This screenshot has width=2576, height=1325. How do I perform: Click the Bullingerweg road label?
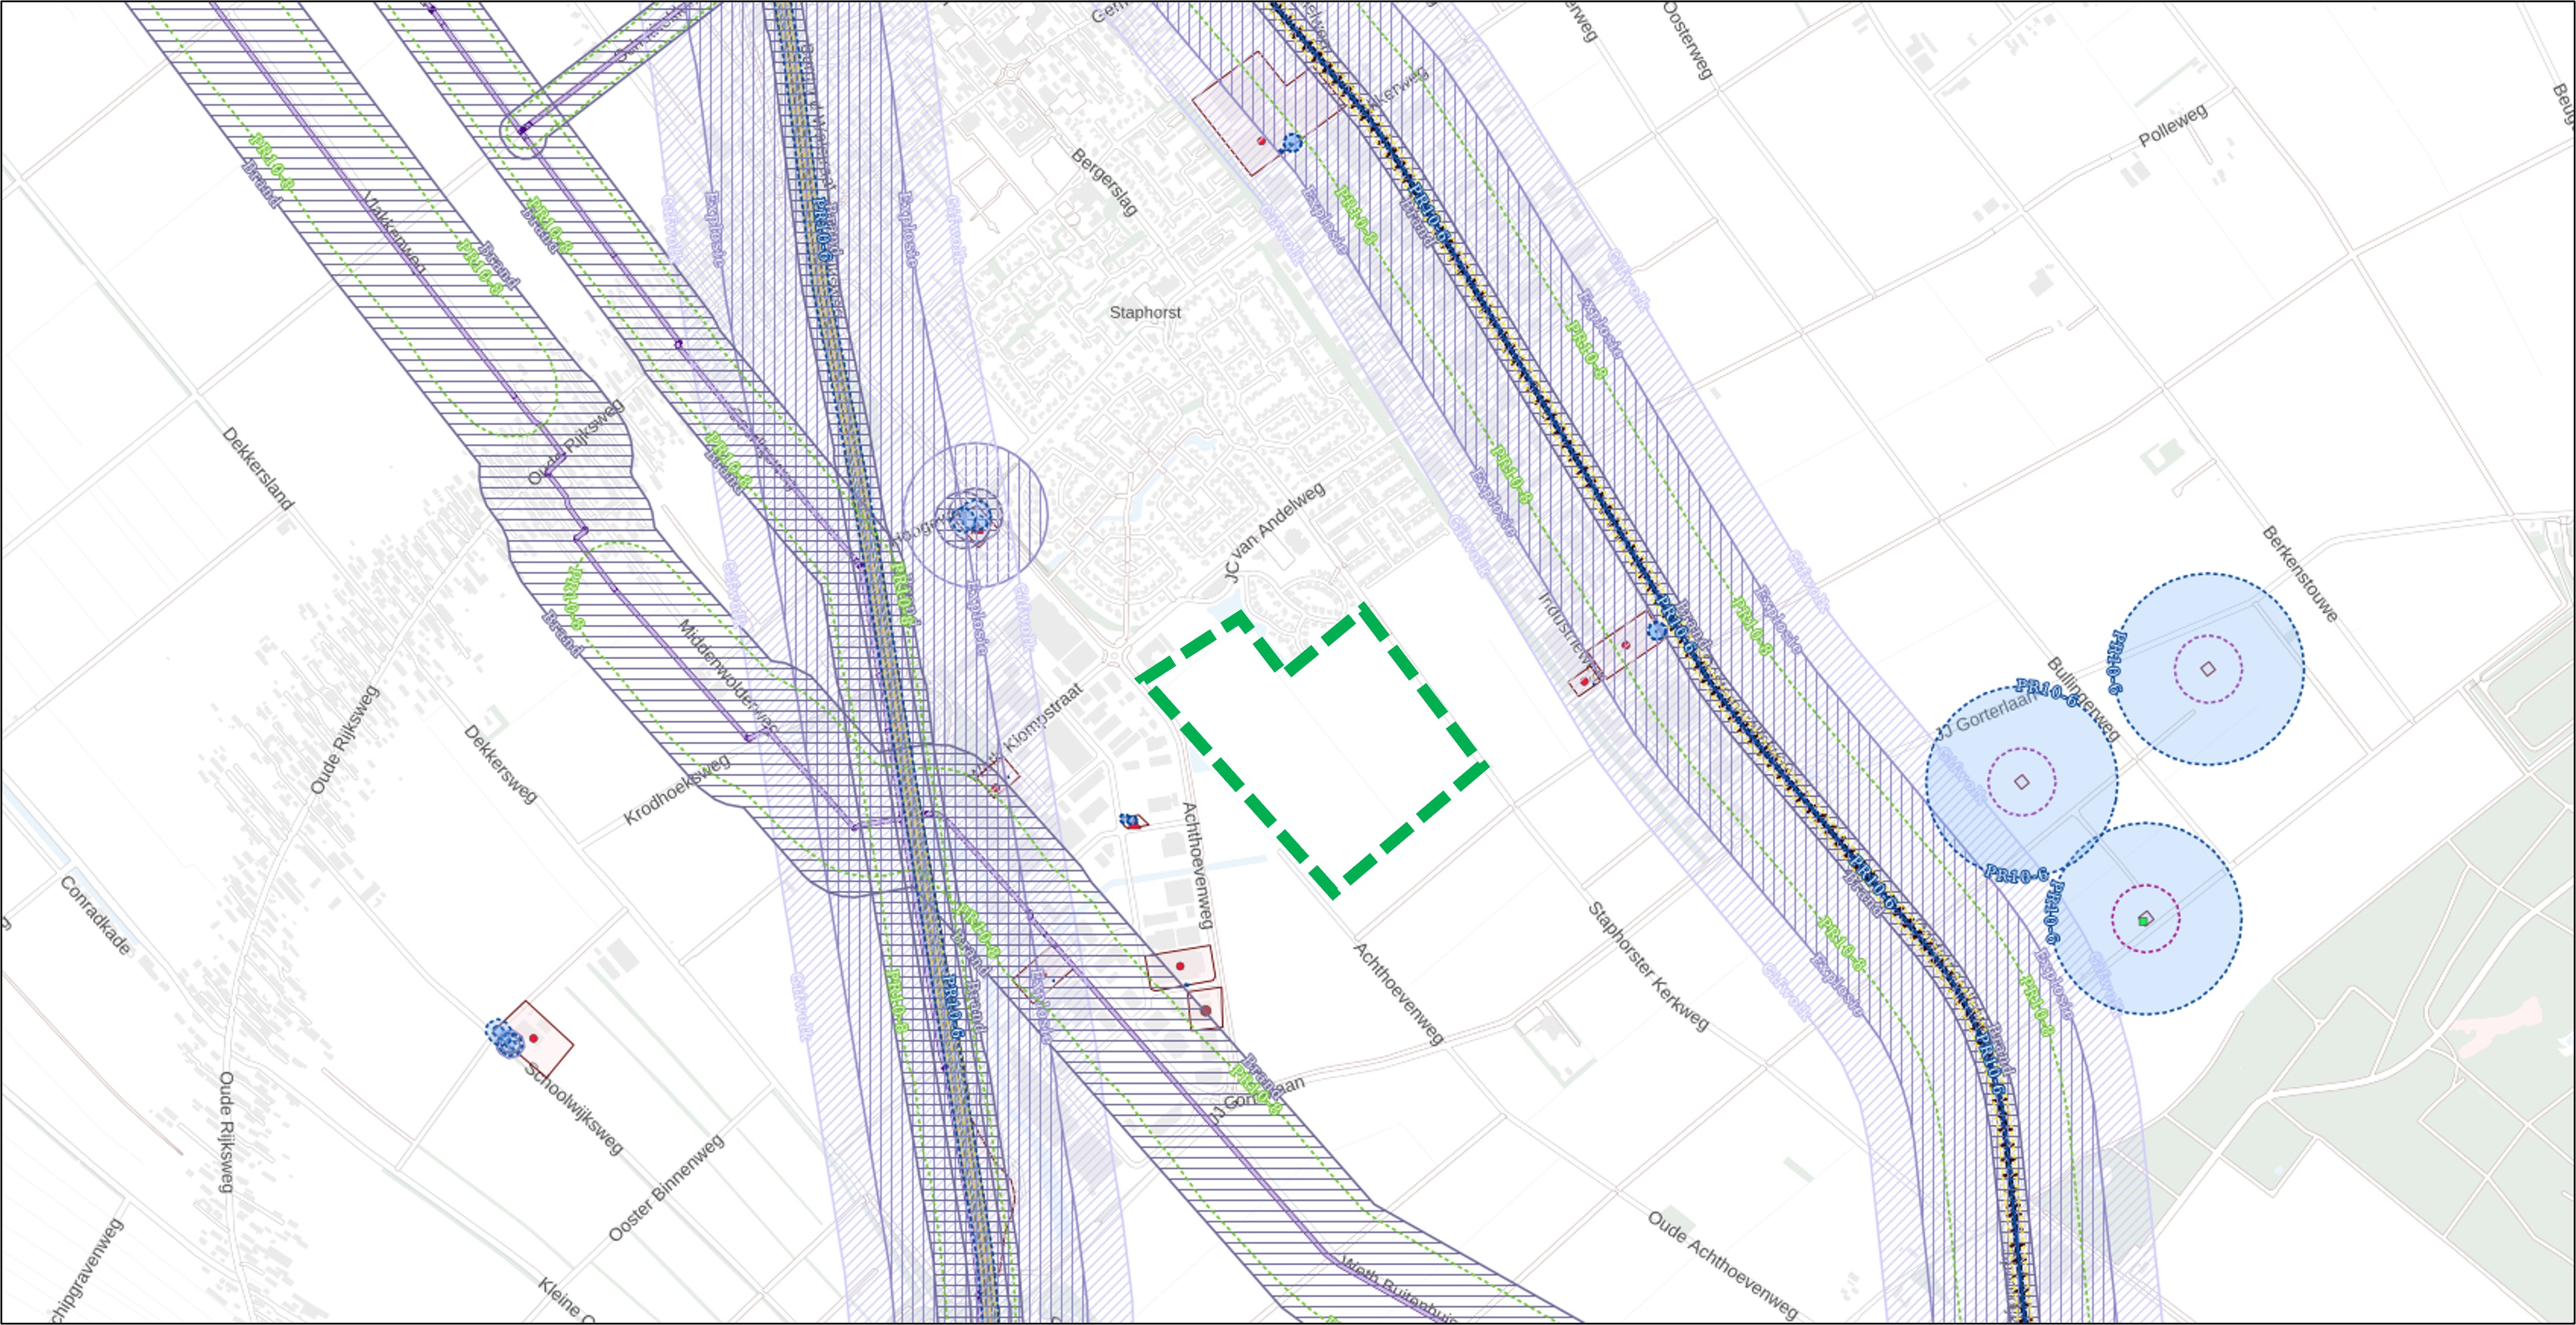[2083, 699]
